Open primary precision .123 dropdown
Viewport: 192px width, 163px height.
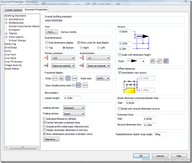point(63,58)
